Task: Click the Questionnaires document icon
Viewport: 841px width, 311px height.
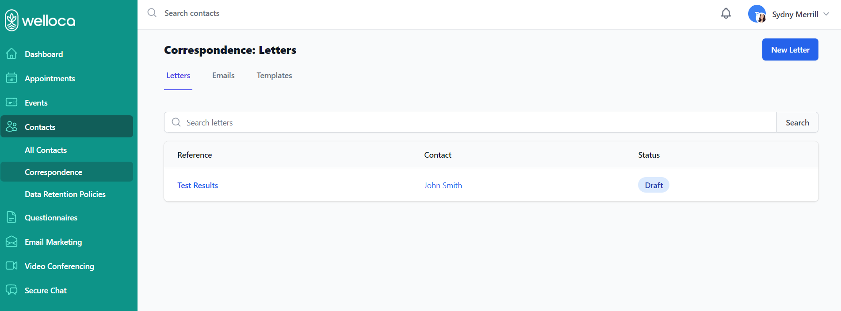Action: [x=11, y=217]
